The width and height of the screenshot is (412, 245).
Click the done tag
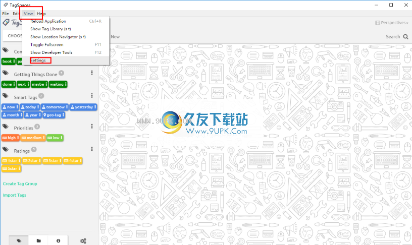(x=9, y=84)
